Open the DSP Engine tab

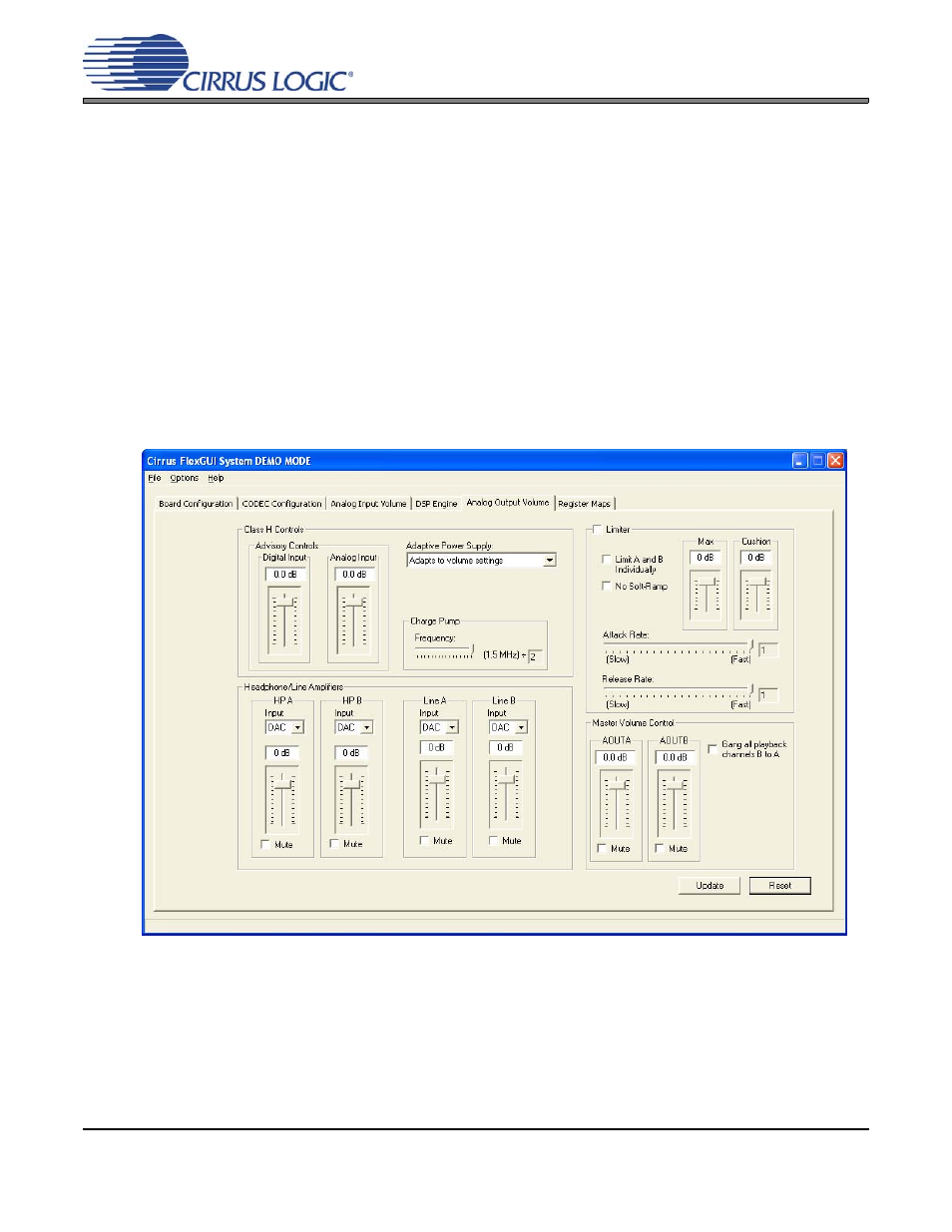[x=436, y=504]
